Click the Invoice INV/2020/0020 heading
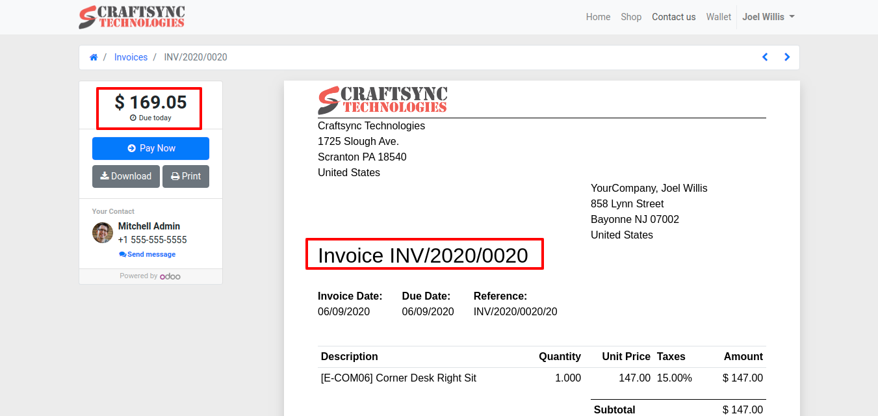 422,255
